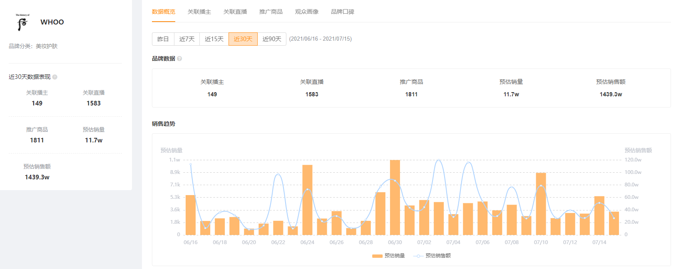681x269 pixels.
Task: Click the help icon beside 品牌数据
Action: click(179, 59)
